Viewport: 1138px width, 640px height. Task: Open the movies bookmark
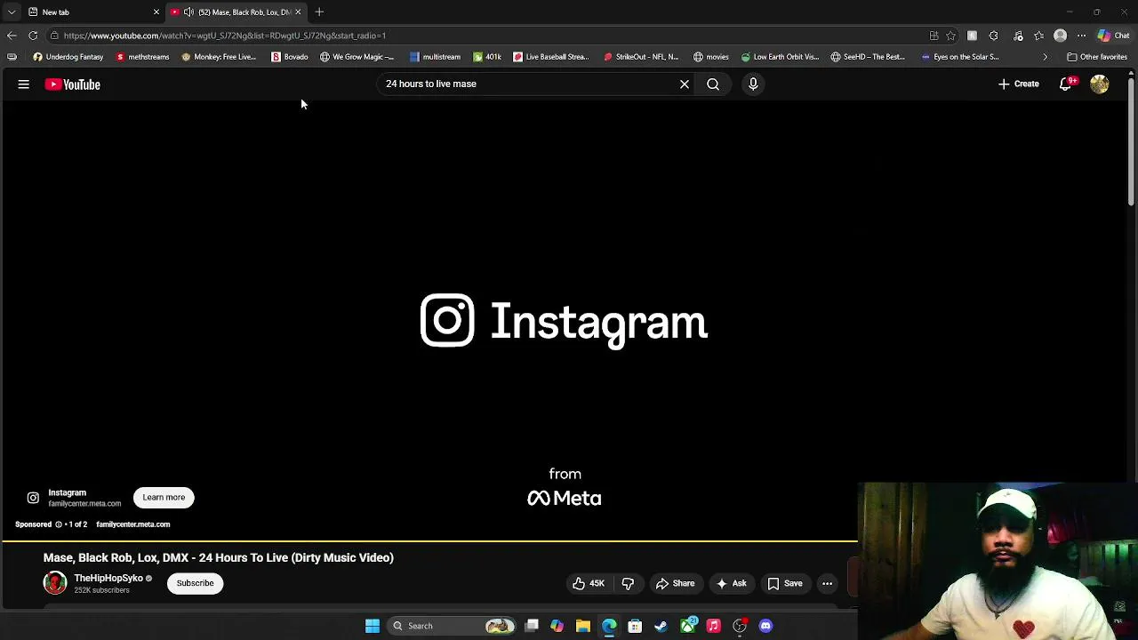click(x=710, y=57)
